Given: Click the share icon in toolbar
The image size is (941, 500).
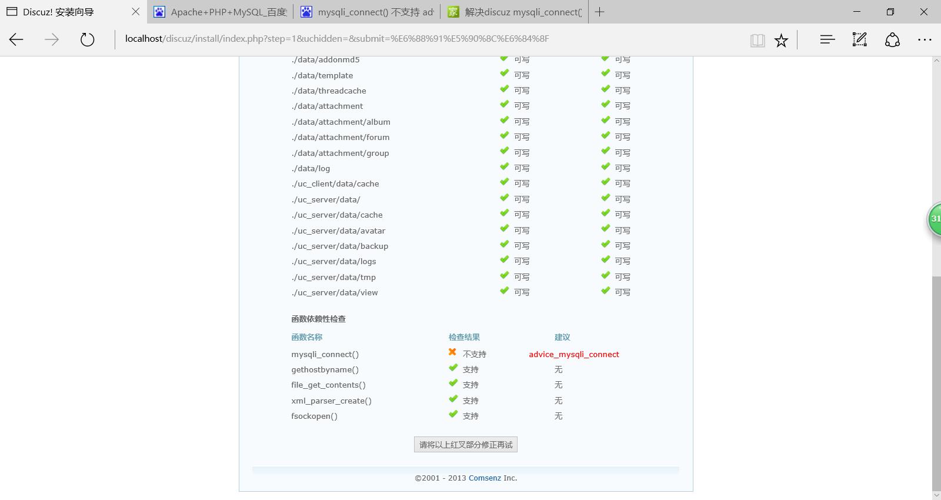Looking at the screenshot, I should coord(892,39).
